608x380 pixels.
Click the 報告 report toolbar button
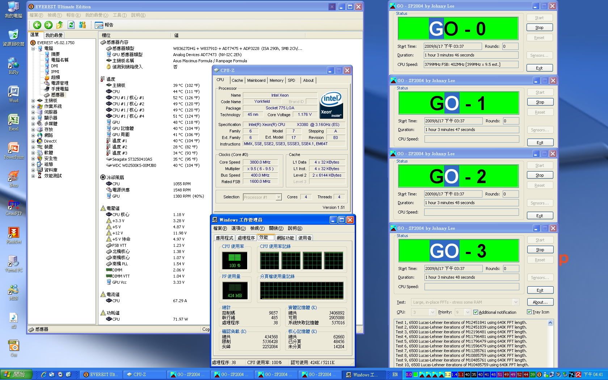pos(104,25)
